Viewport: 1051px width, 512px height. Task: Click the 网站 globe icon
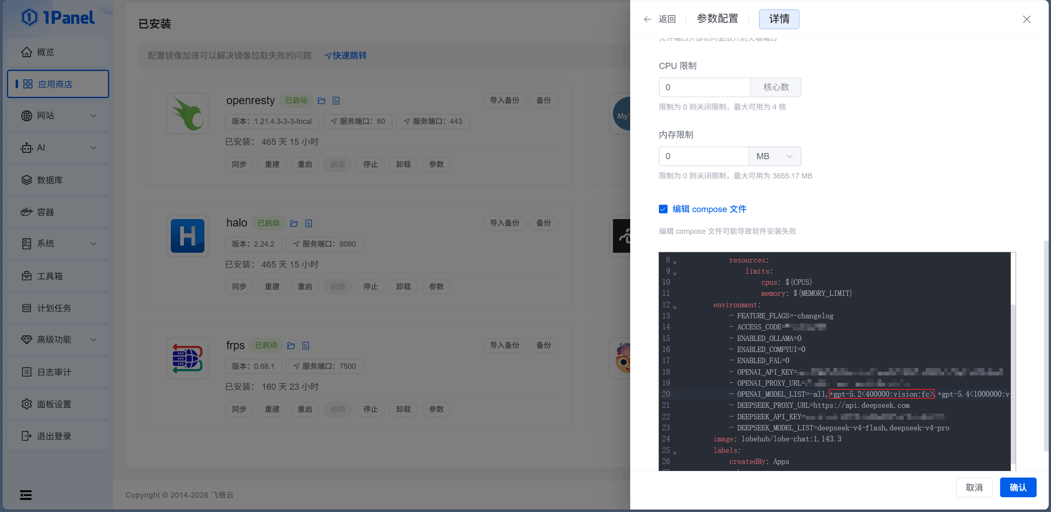coord(27,116)
